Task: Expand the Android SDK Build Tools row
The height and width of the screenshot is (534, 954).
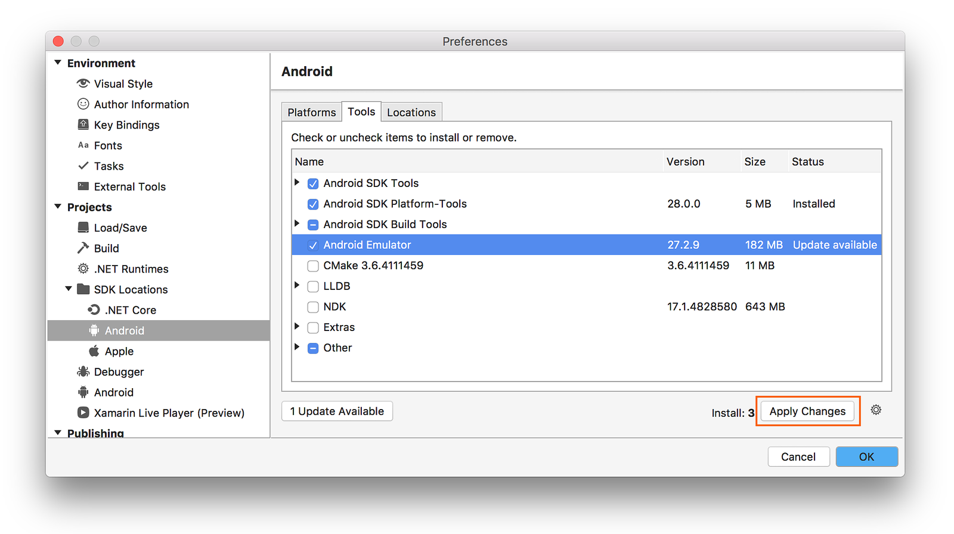Action: point(297,224)
